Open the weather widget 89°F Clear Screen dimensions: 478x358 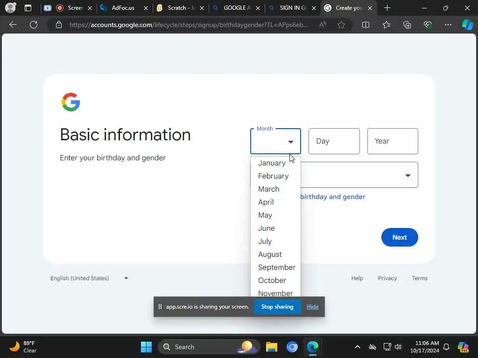pyautogui.click(x=23, y=347)
